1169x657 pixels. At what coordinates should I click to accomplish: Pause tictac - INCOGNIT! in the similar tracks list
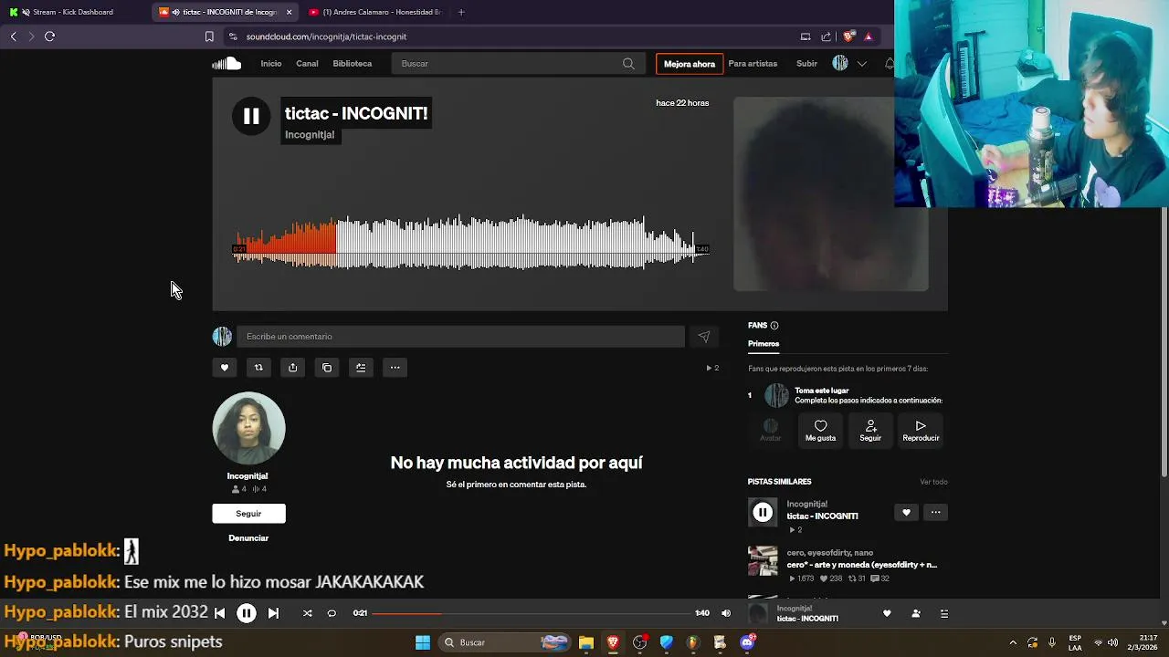(763, 513)
